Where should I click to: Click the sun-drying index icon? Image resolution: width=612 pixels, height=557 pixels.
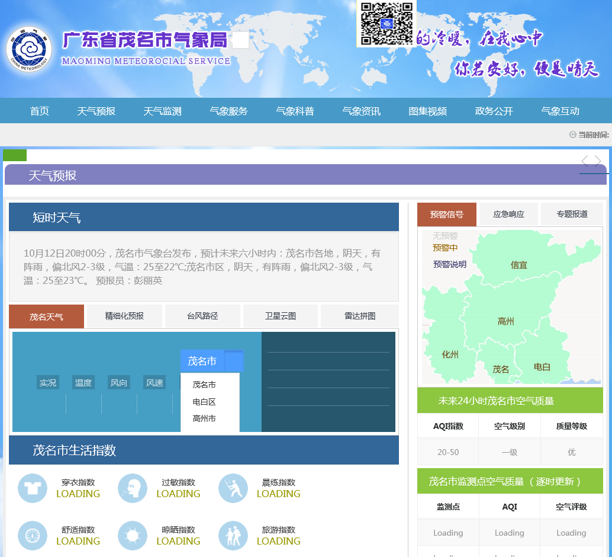(x=133, y=536)
